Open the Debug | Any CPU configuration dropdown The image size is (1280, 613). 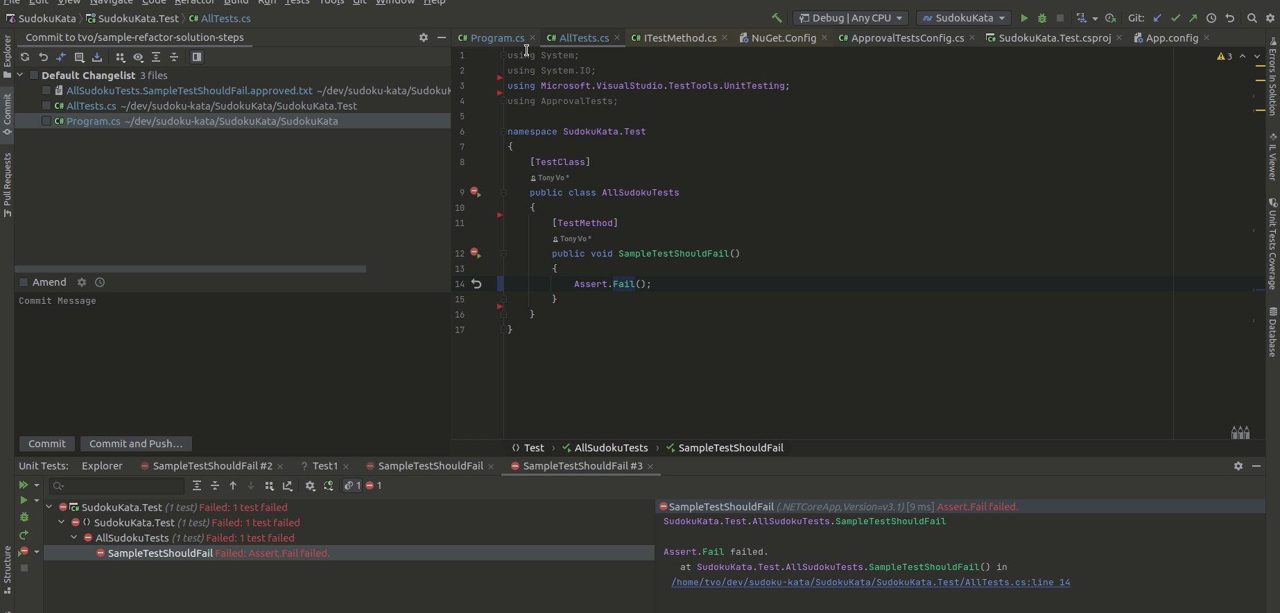(850, 18)
